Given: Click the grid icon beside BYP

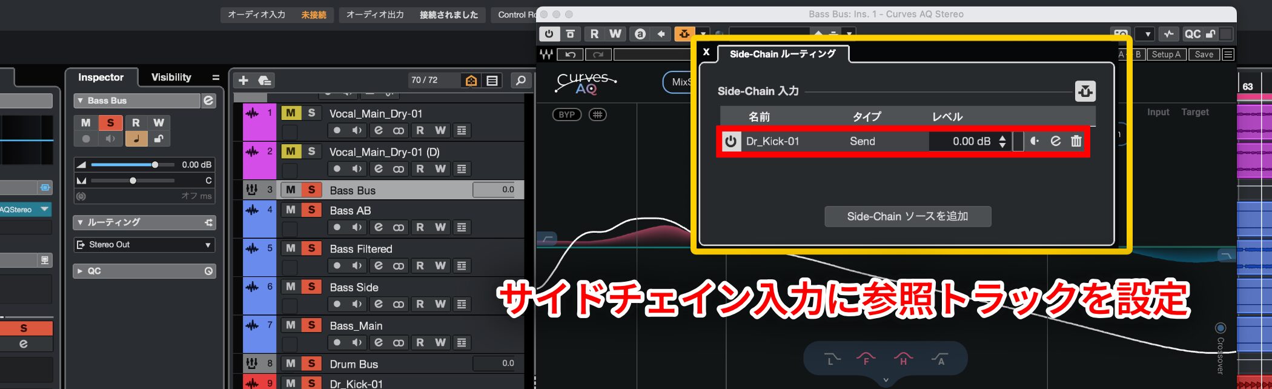Looking at the screenshot, I should click(x=597, y=115).
